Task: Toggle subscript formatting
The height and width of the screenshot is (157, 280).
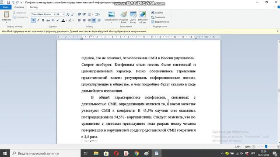Action: click(53, 20)
